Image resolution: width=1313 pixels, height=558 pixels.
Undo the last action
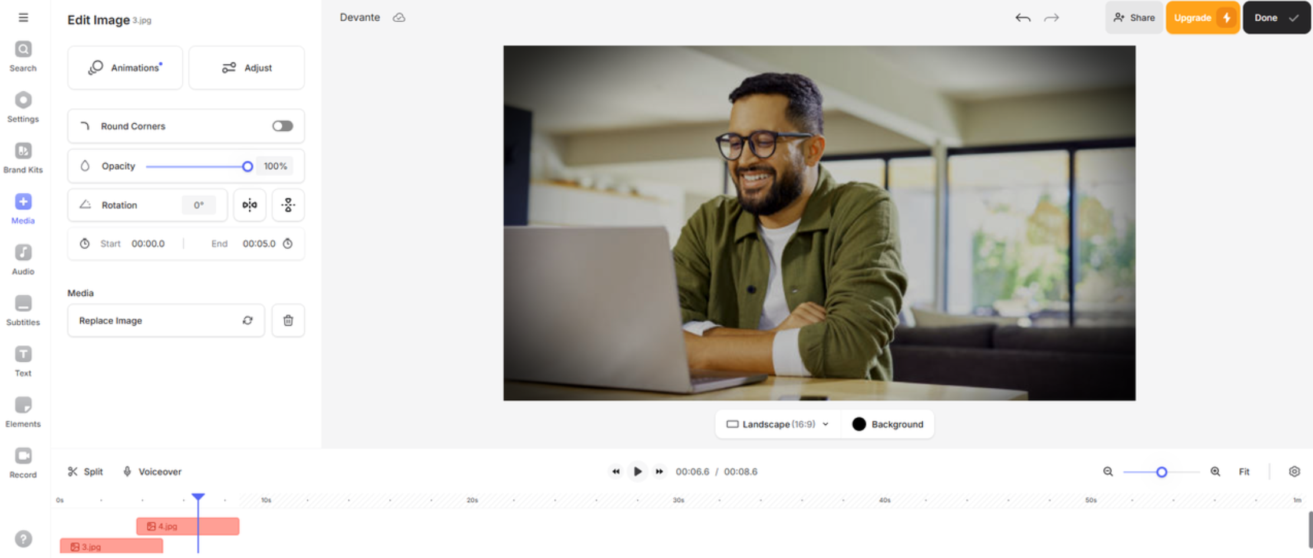[1023, 18]
